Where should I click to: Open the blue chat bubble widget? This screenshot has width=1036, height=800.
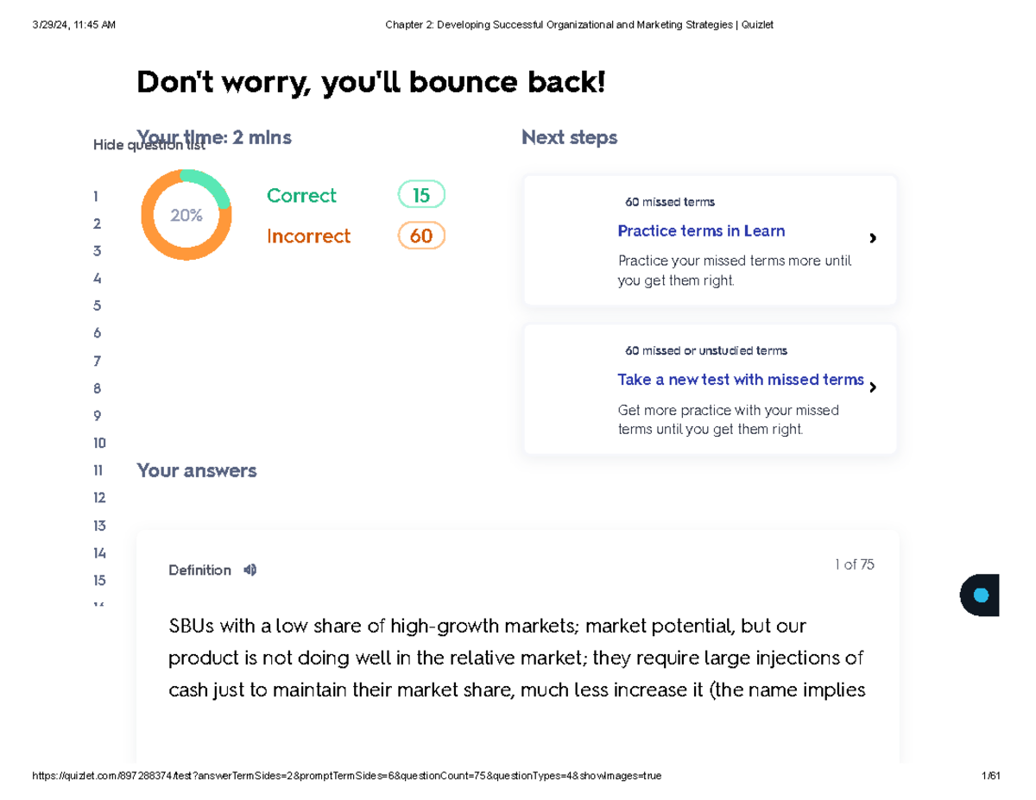(x=980, y=595)
